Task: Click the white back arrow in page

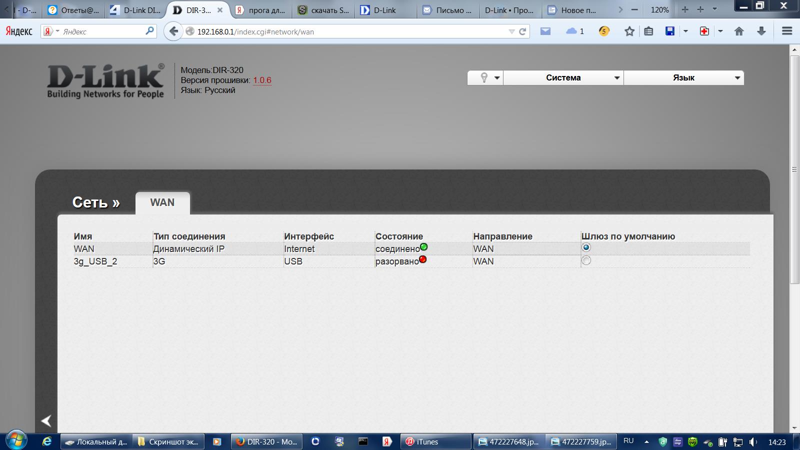Action: [x=46, y=421]
